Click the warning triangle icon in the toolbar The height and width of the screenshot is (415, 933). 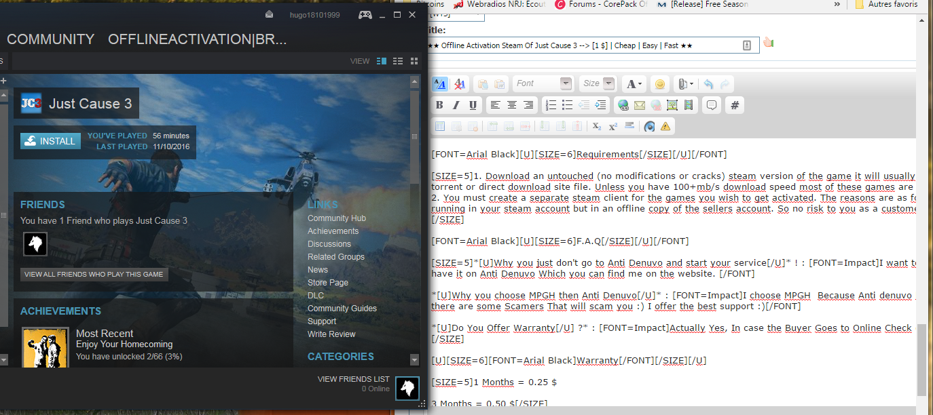pyautogui.click(x=665, y=126)
